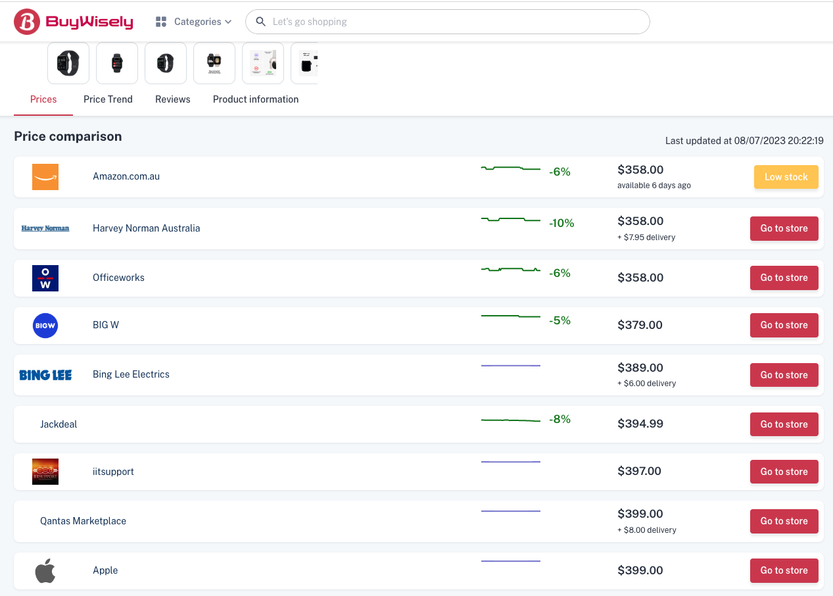Click the "+ $7.95 delivery" note
The height and width of the screenshot is (596, 833).
[646, 237]
